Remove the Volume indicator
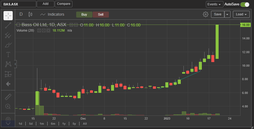Viewport: 254px width, 129px height. pyautogui.click(x=48, y=30)
